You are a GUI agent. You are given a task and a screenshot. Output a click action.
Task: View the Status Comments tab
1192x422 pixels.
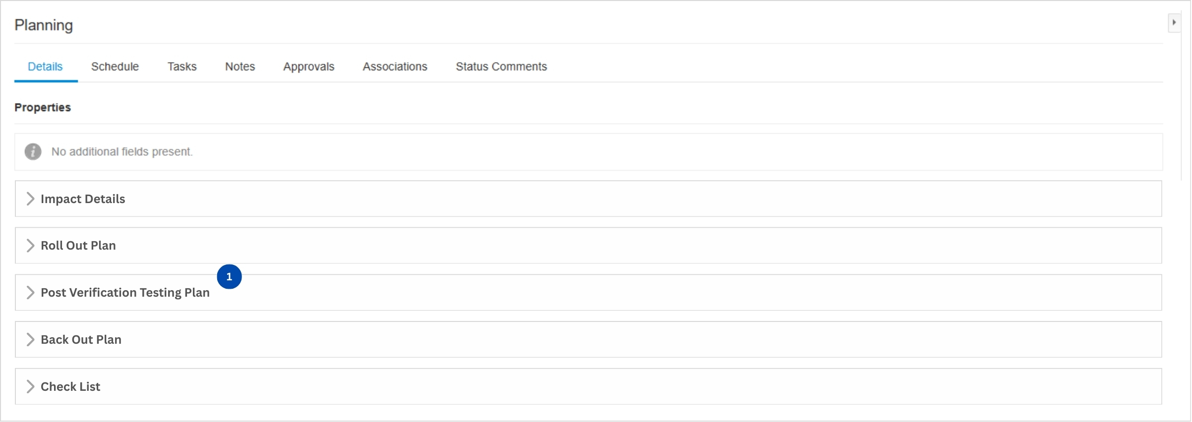(x=501, y=66)
